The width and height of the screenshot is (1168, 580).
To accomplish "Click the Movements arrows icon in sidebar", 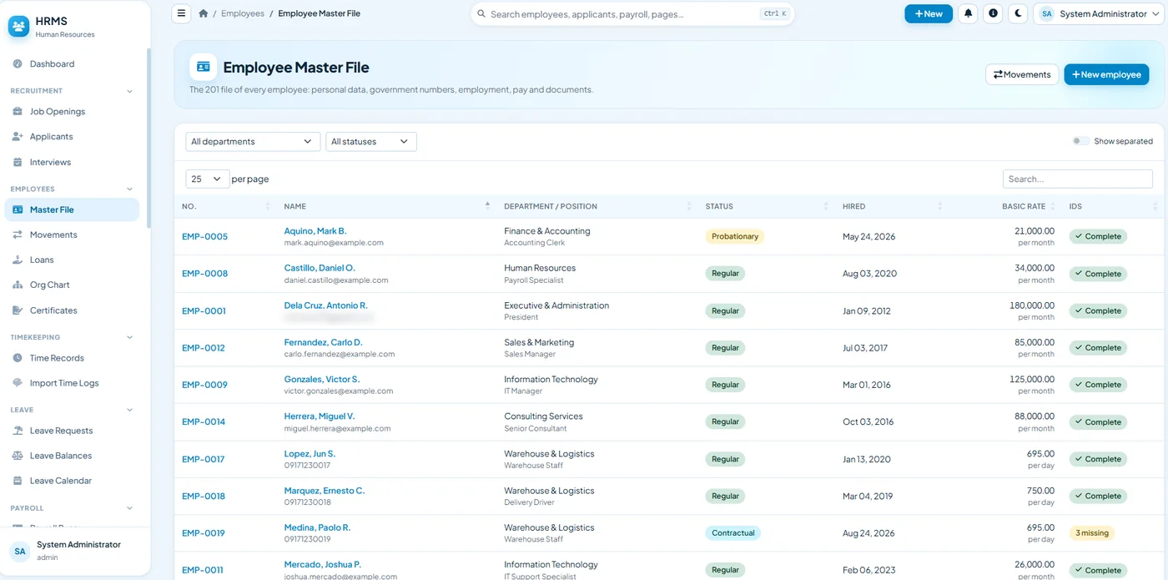I will pos(18,235).
